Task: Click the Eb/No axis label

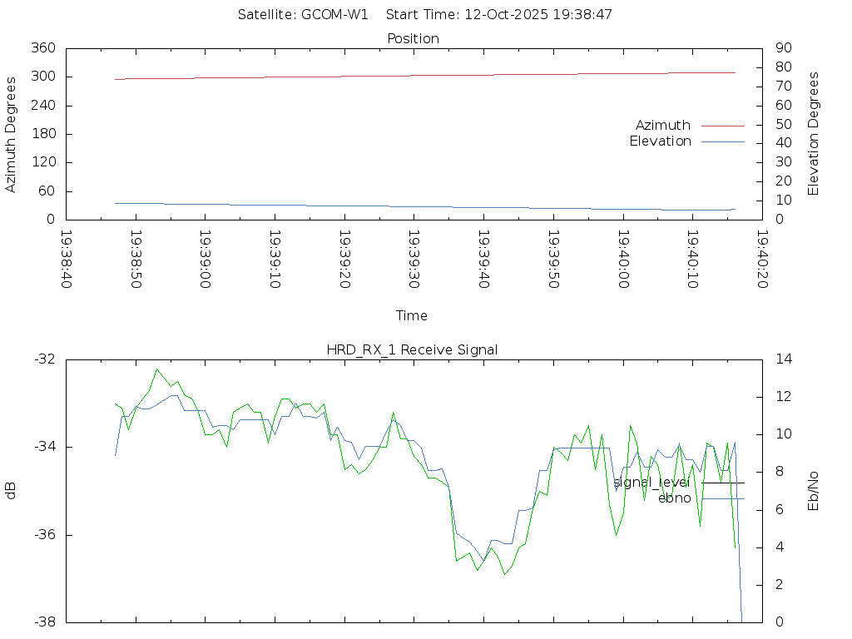Action: [814, 491]
